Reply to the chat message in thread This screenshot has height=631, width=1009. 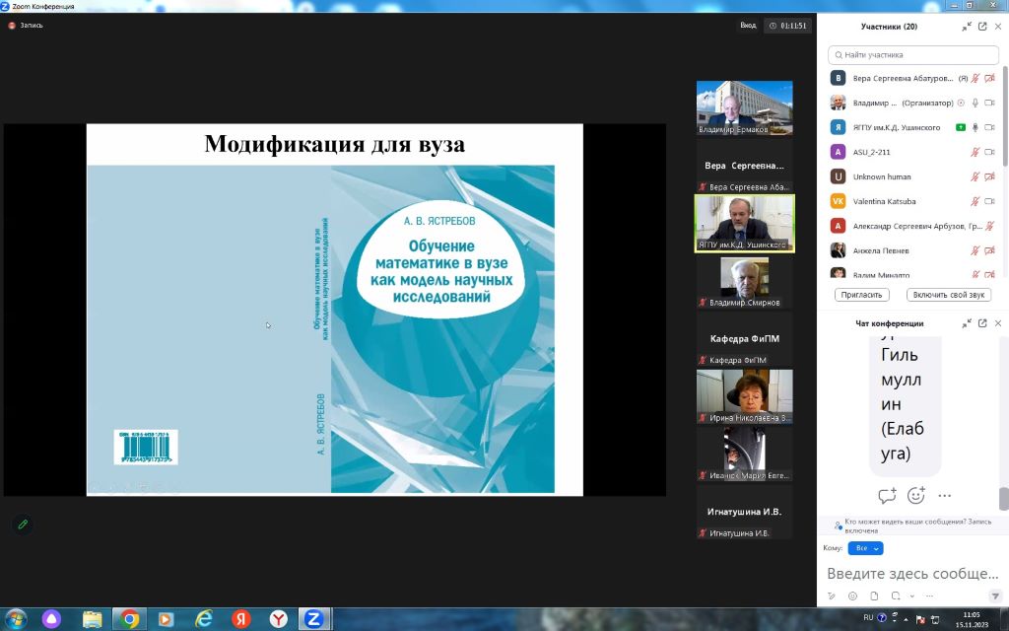(887, 495)
